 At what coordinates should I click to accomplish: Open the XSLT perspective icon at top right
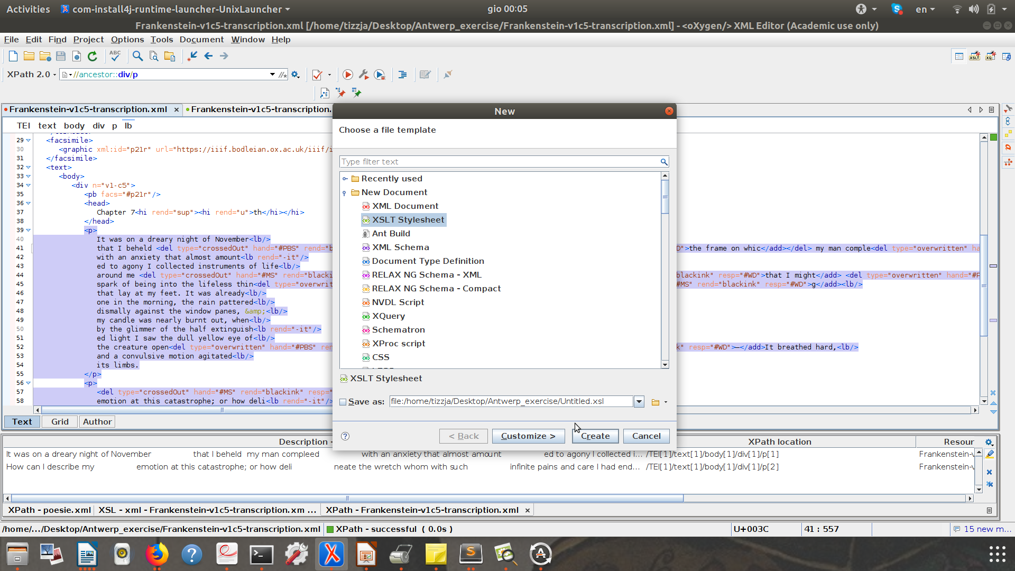pyautogui.click(x=975, y=56)
